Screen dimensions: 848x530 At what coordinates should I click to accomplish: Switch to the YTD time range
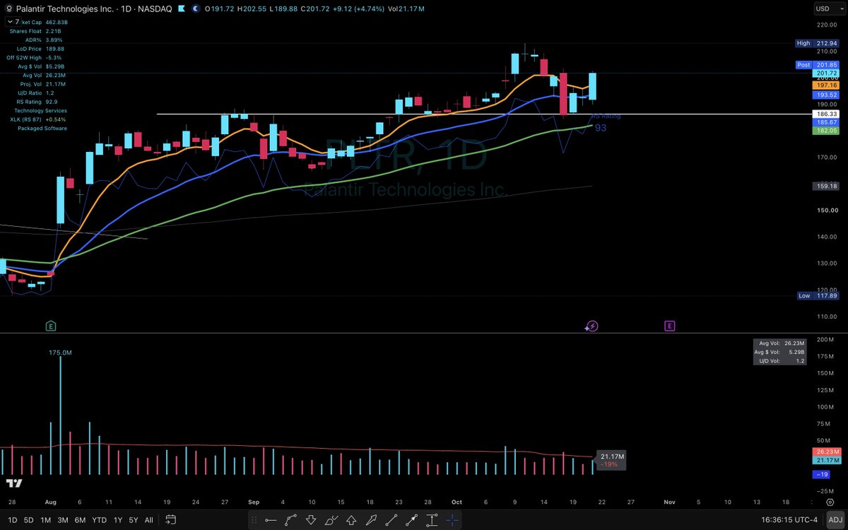100,520
